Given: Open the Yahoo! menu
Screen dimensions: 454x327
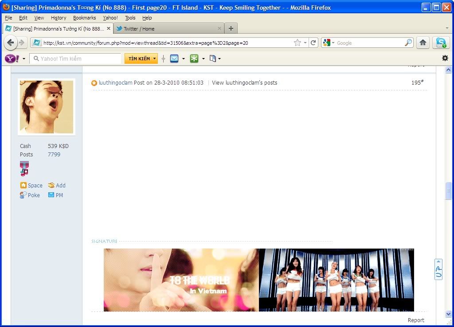Looking at the screenshot, I should [x=110, y=18].
